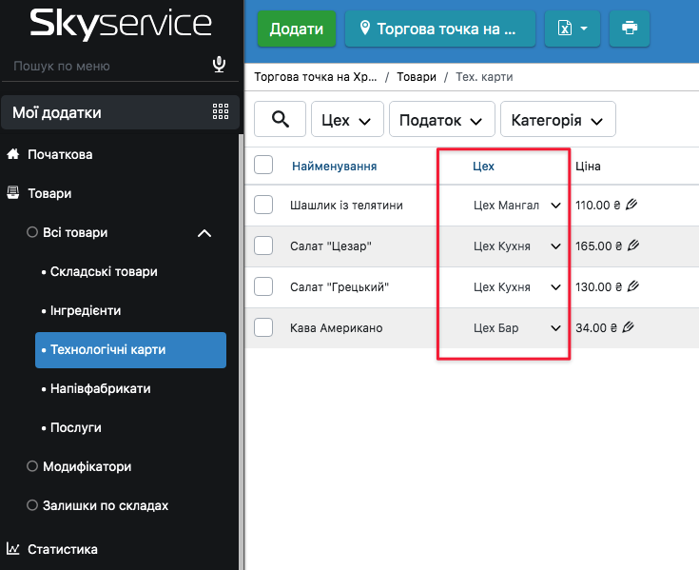Open the Податок filter dropdown
This screenshot has height=570, width=699.
tap(441, 120)
